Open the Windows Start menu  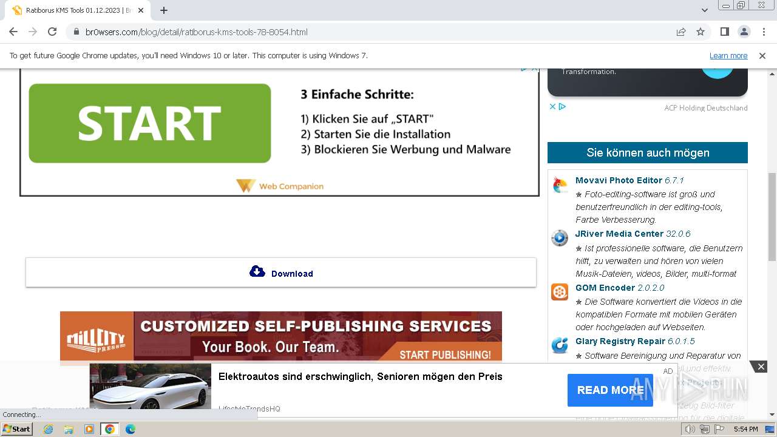pos(17,429)
